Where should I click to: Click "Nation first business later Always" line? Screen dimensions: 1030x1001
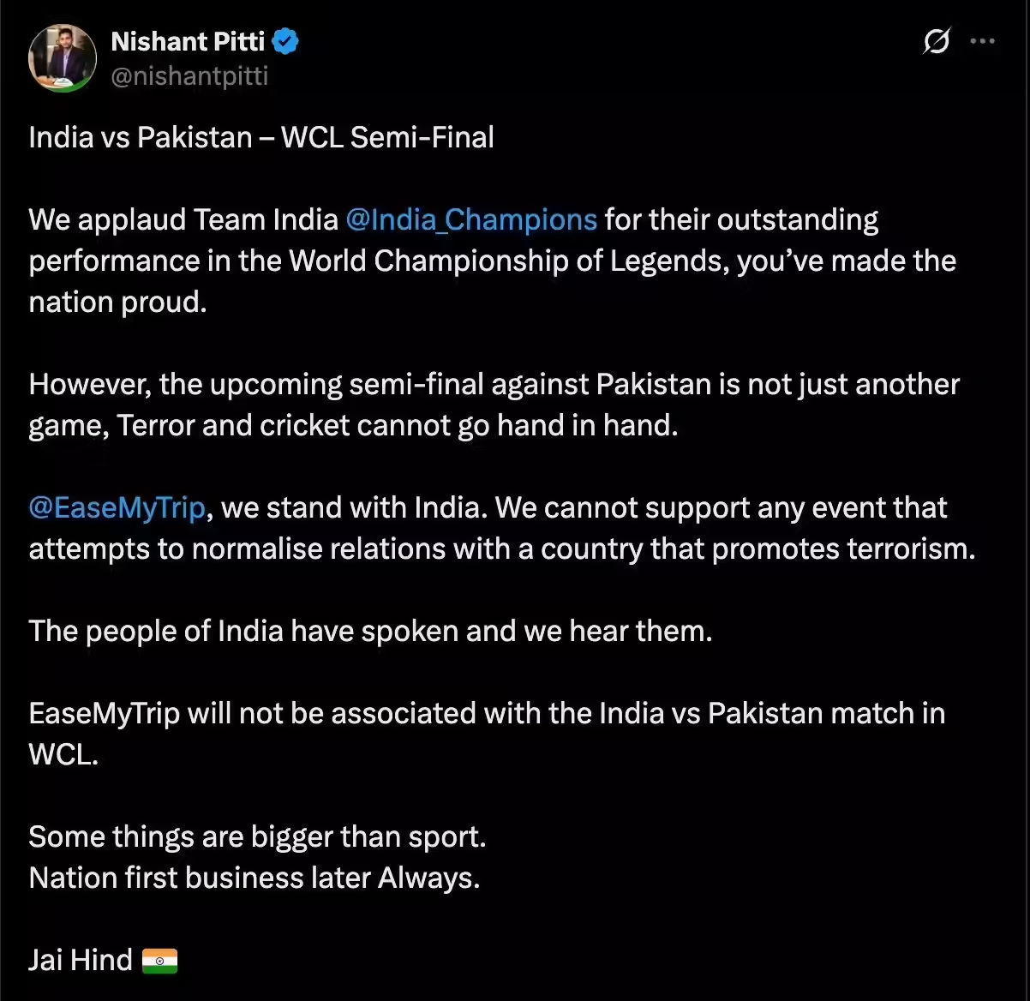(254, 878)
